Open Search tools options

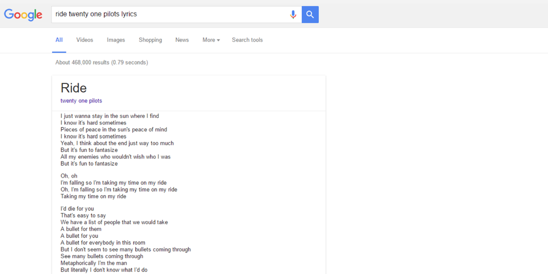[247, 40]
